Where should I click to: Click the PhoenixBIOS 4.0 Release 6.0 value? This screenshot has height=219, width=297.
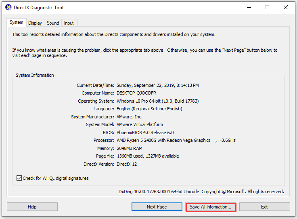pos(145,133)
